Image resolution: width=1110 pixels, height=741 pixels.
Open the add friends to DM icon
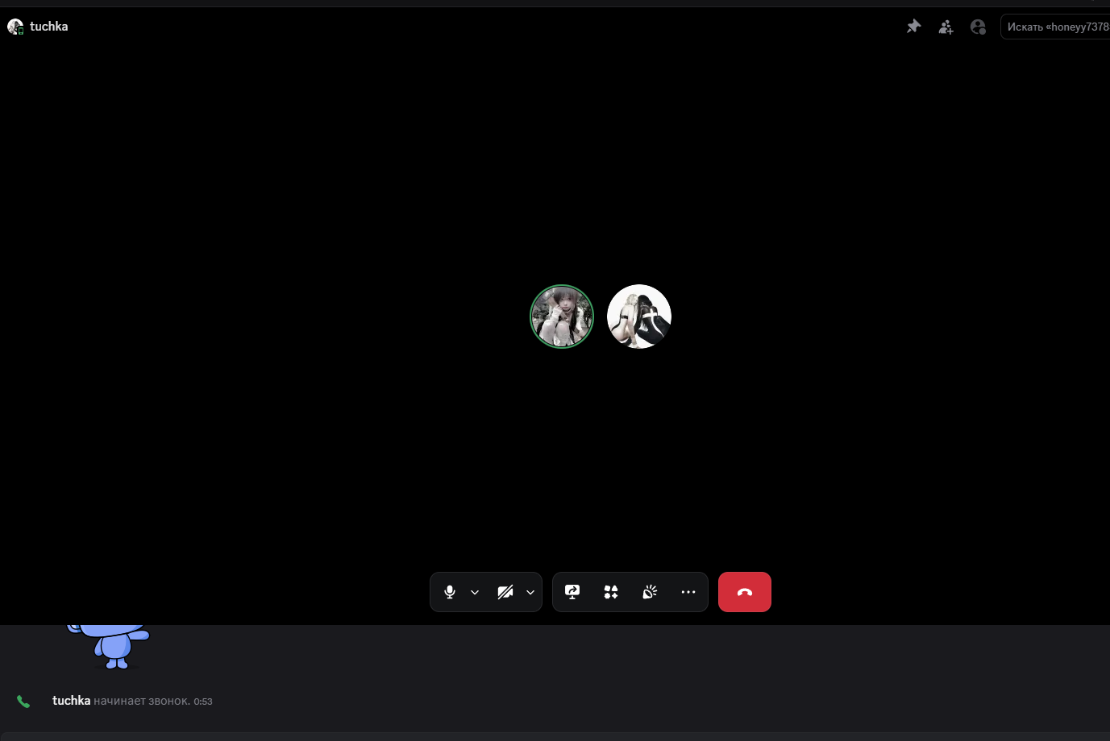pos(946,27)
